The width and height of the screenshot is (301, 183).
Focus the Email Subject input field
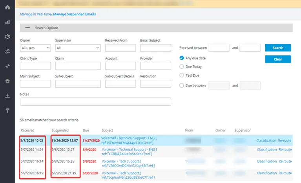(155, 48)
